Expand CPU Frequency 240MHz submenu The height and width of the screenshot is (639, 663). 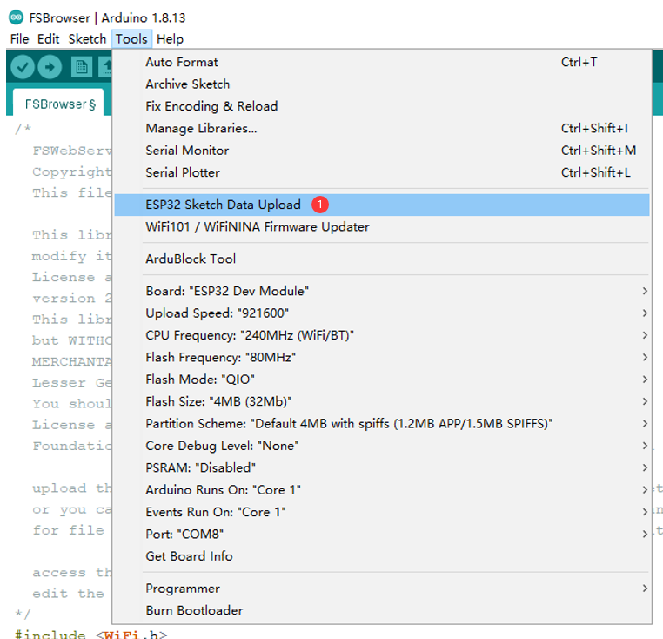click(382, 335)
